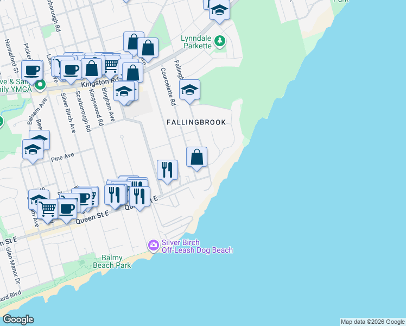Click the Bingham Ave street label

click(108, 104)
